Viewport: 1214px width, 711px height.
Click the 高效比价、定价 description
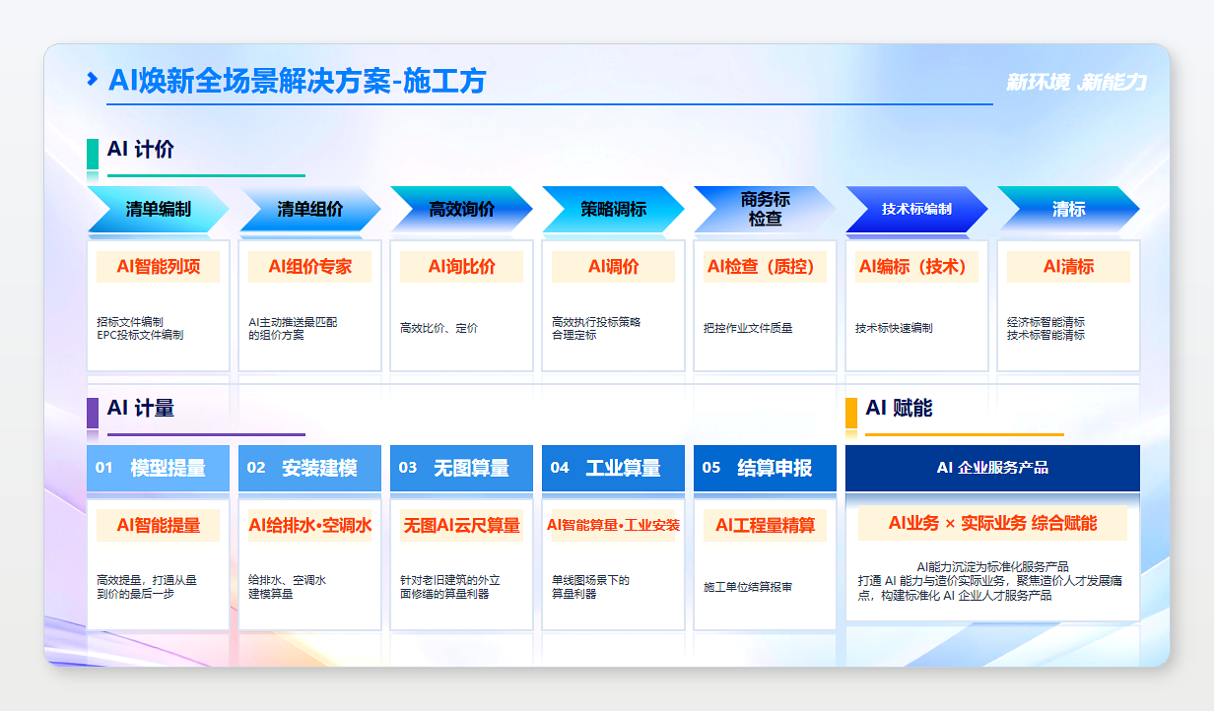tap(439, 328)
